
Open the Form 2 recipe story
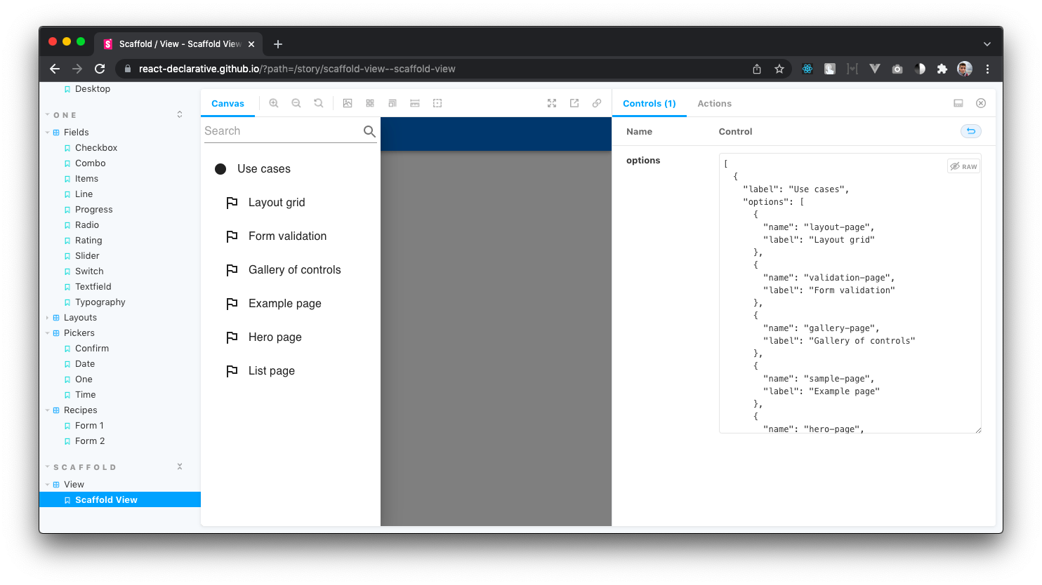click(x=90, y=441)
